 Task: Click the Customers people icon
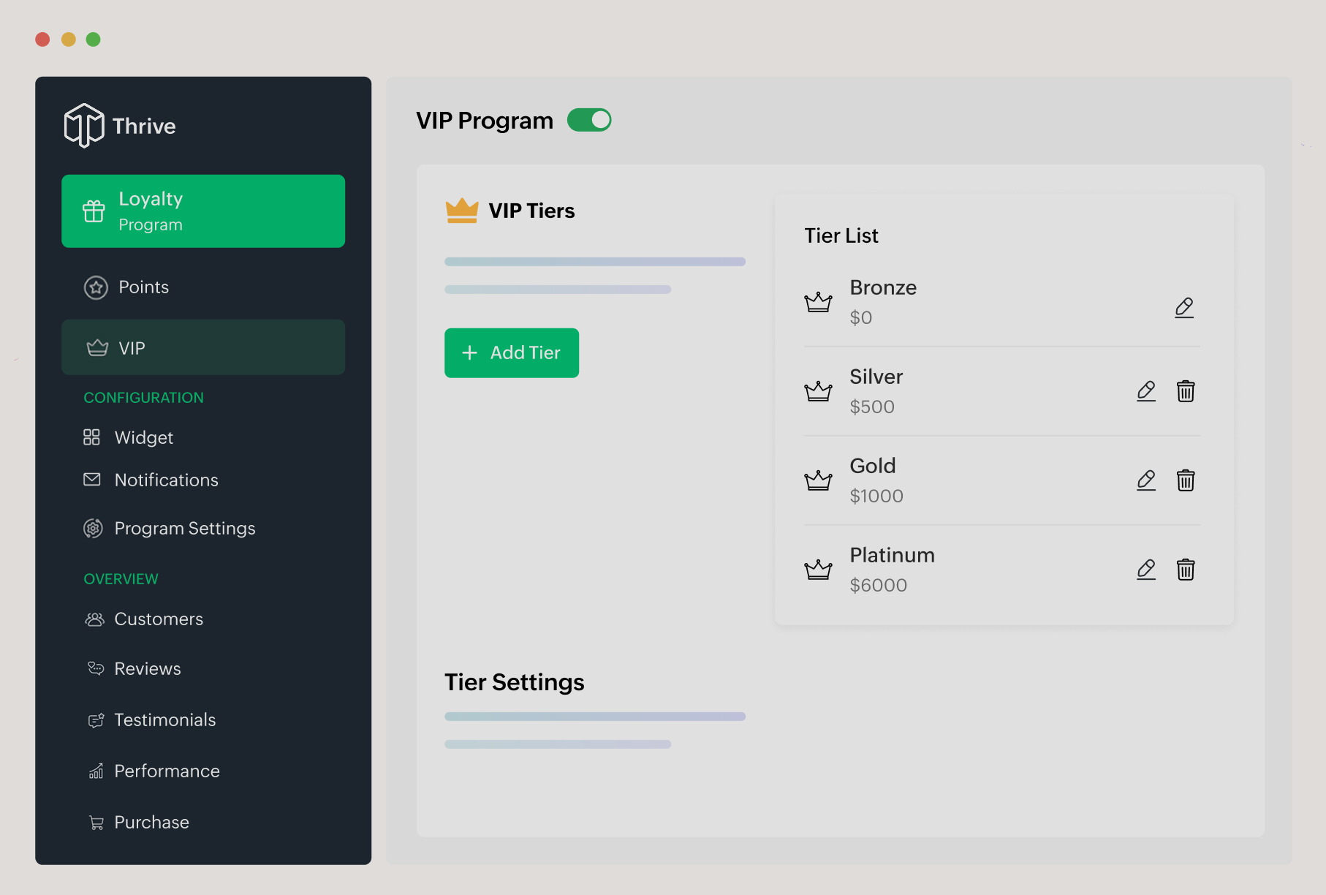[94, 619]
